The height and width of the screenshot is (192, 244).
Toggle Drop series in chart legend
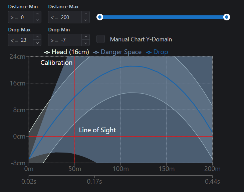point(157,52)
